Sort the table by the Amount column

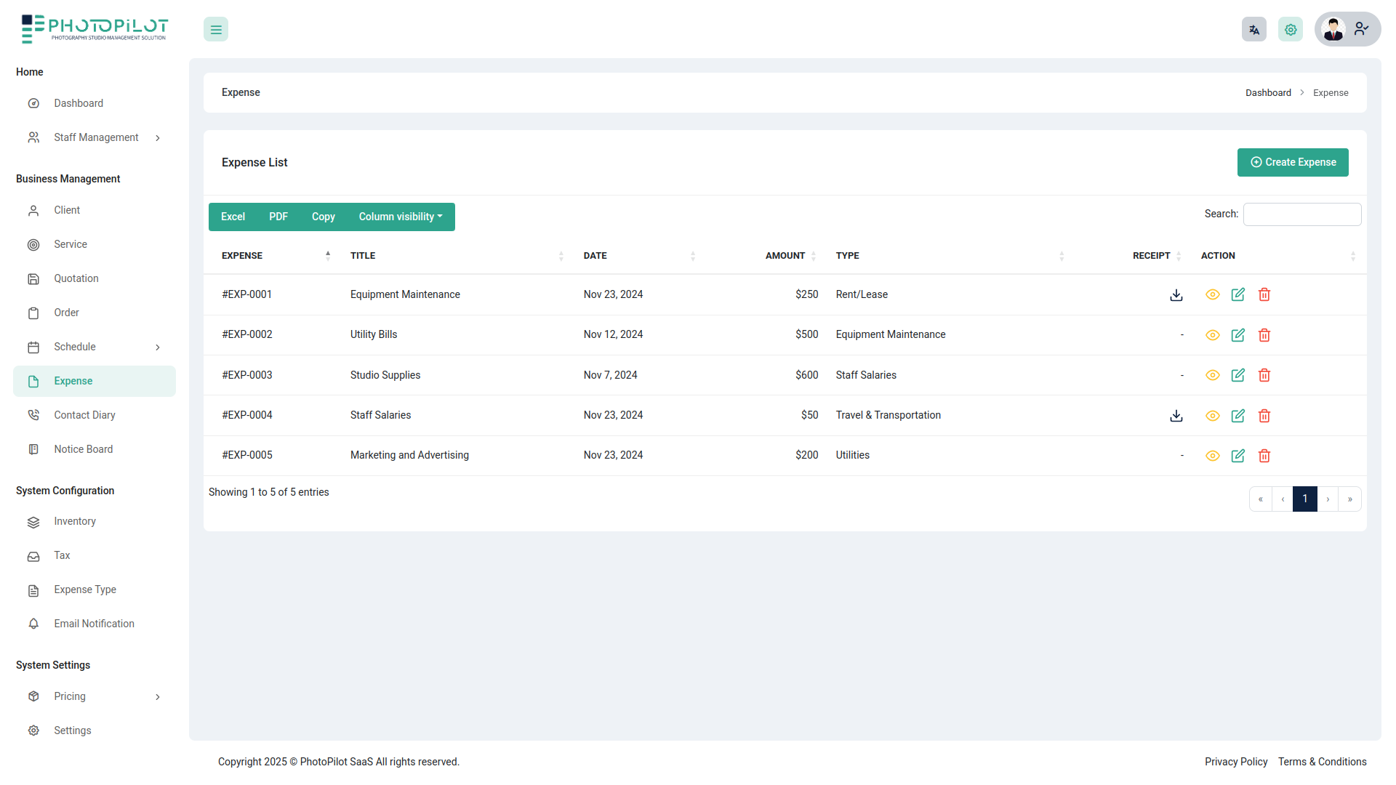click(786, 255)
